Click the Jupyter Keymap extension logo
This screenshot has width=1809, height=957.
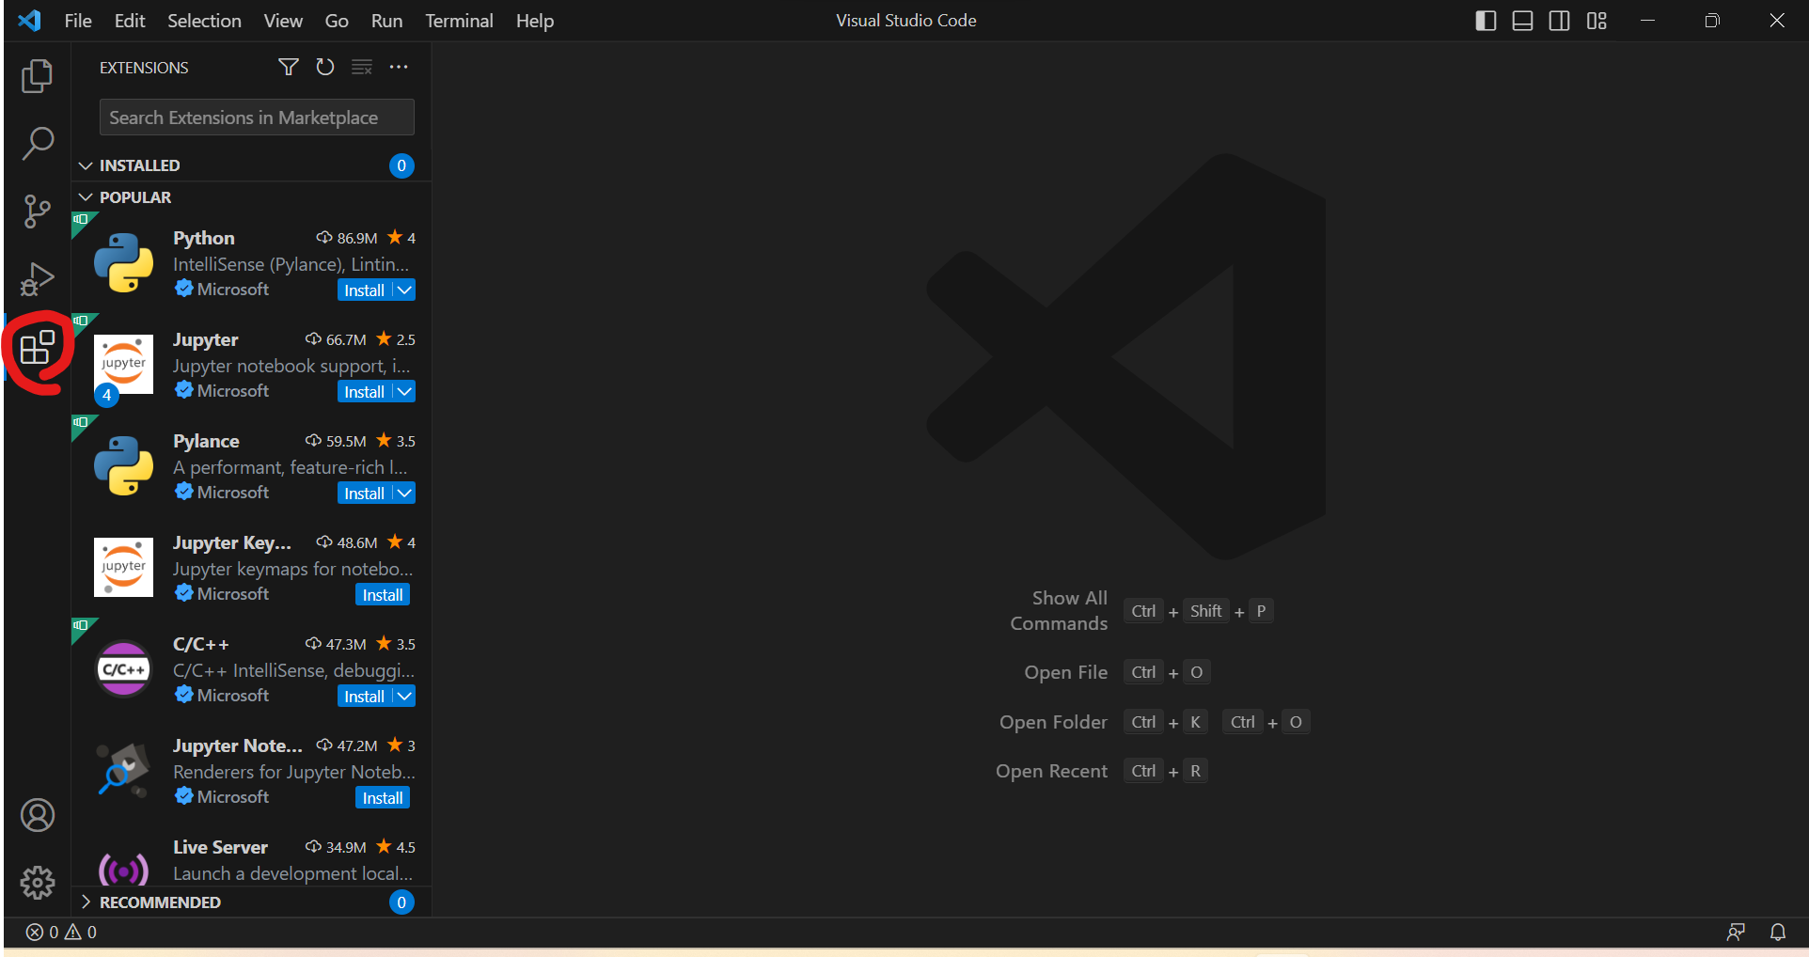tap(123, 567)
